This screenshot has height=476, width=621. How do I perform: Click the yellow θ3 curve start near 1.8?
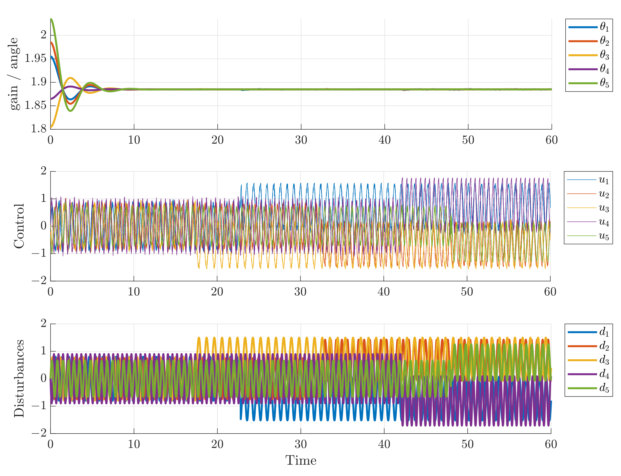point(51,127)
